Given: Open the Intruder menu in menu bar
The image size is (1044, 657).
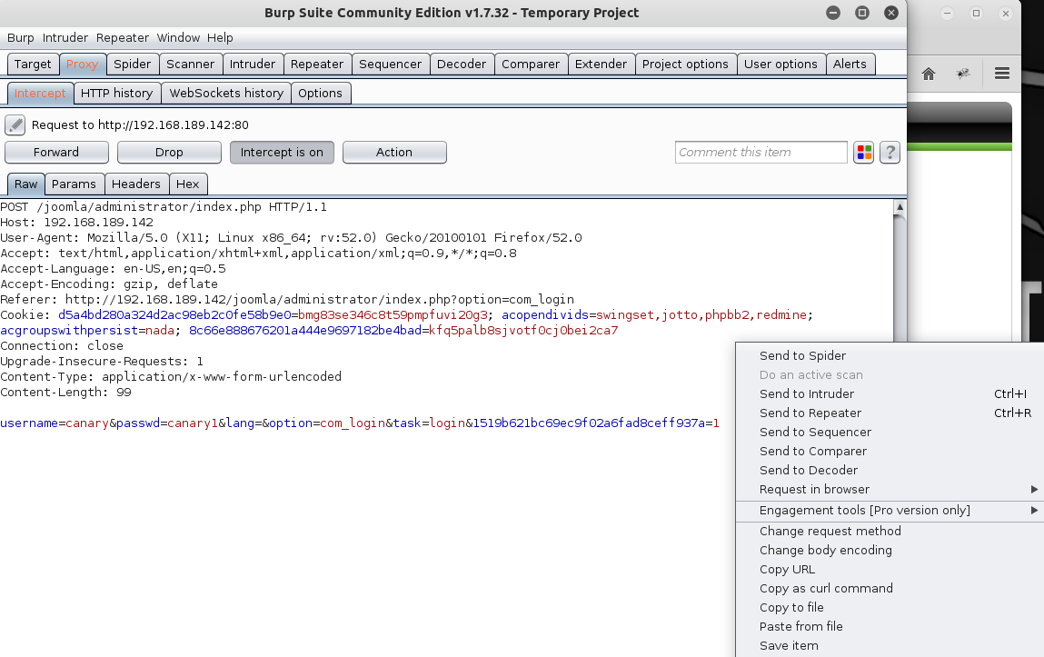Looking at the screenshot, I should (x=65, y=38).
